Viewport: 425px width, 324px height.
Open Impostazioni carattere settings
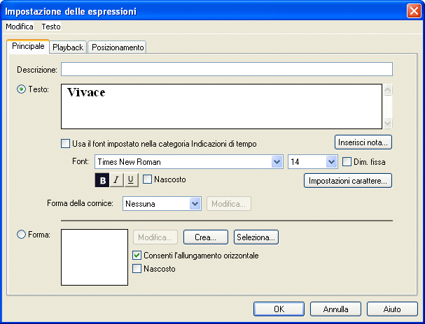(347, 181)
